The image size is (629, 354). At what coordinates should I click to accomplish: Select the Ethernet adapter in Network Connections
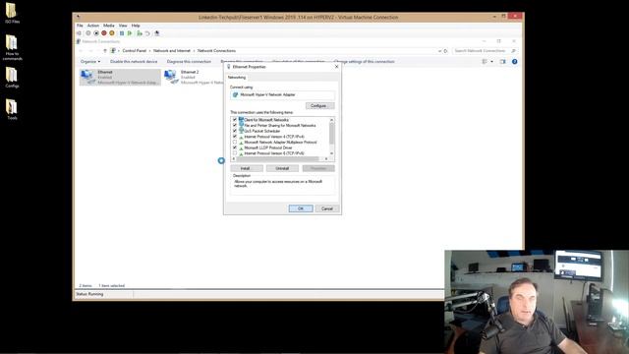(x=120, y=77)
